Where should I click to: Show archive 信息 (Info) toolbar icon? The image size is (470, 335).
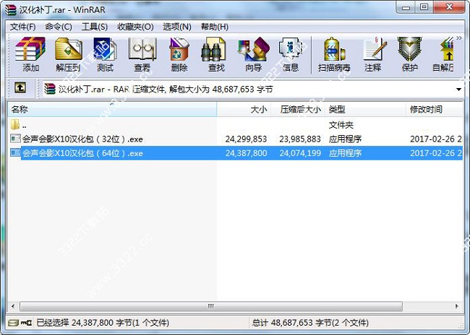click(x=291, y=54)
